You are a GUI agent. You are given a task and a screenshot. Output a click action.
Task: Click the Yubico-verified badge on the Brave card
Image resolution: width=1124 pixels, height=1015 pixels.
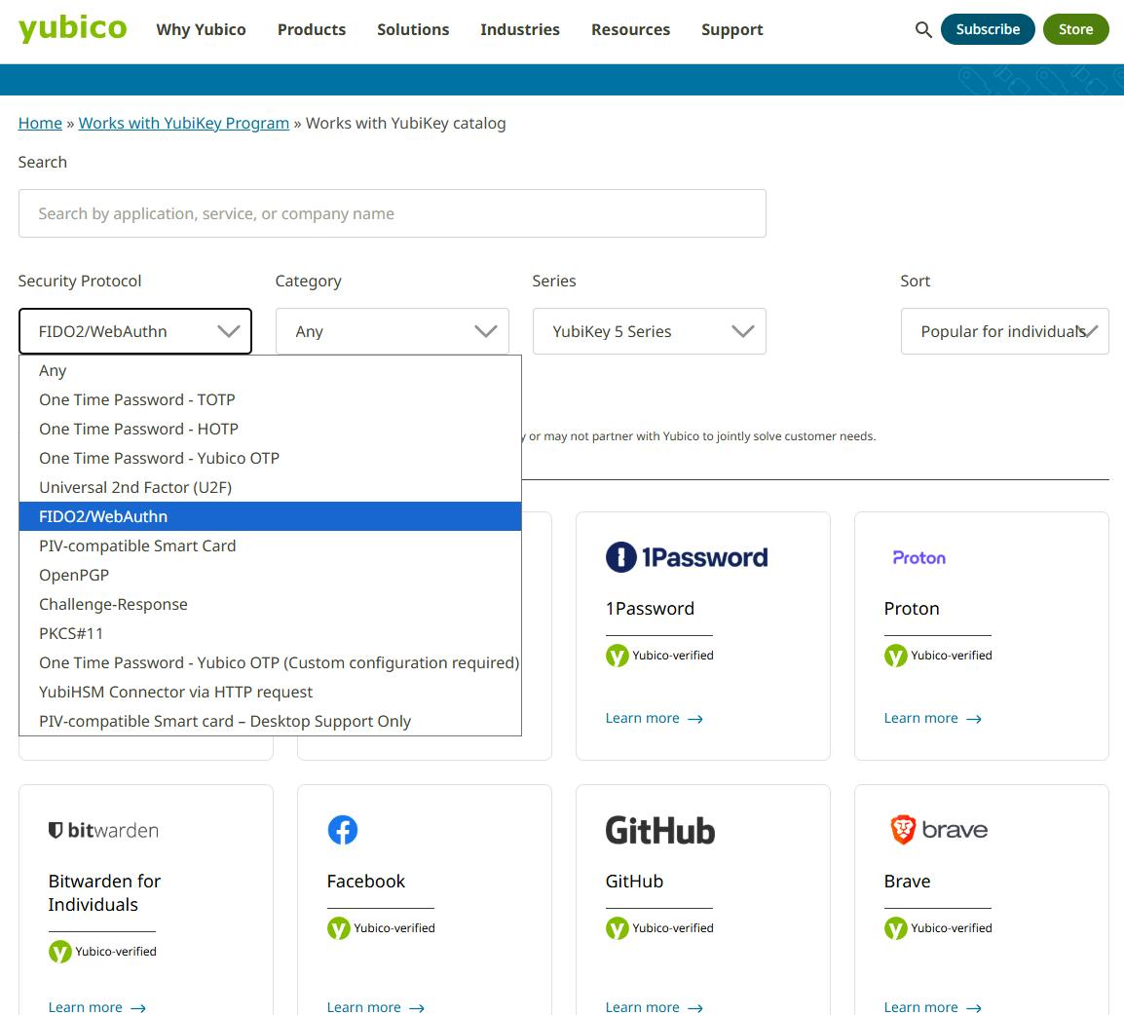point(938,927)
